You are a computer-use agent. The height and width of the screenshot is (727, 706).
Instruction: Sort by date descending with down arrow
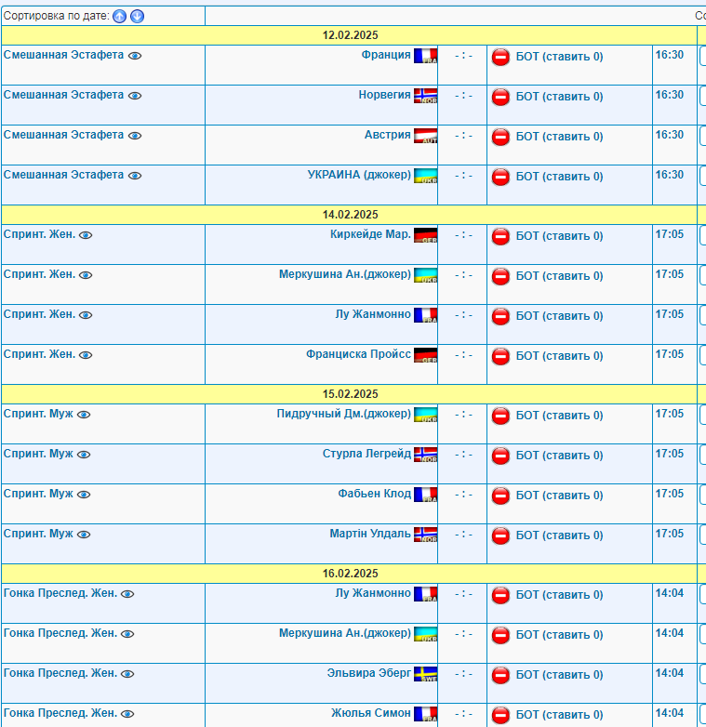click(137, 16)
